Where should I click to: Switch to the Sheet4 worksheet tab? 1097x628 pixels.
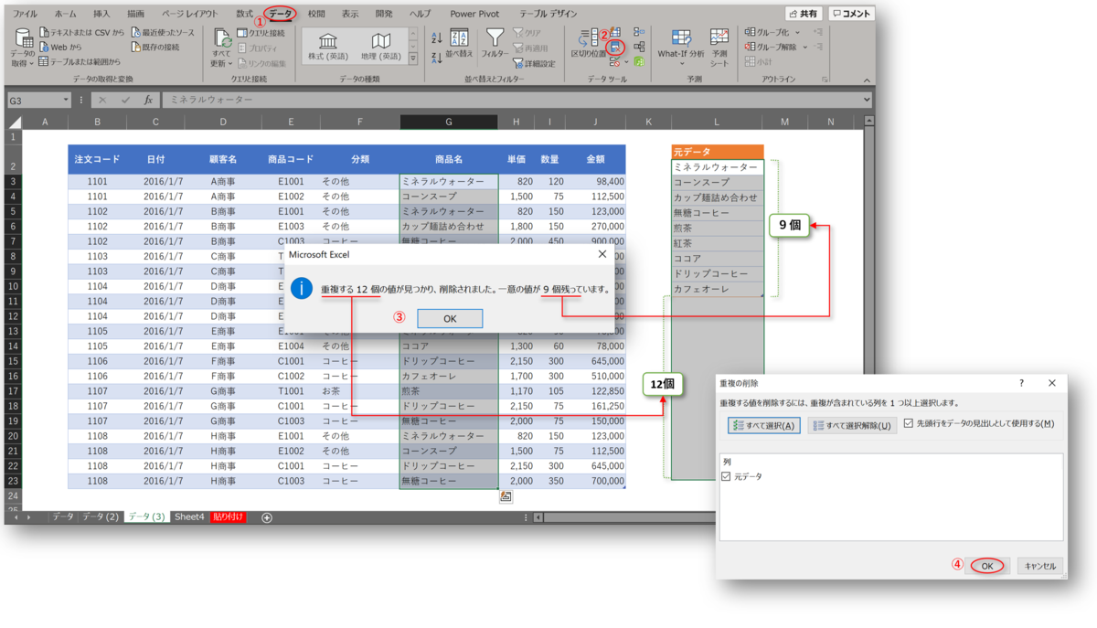click(x=189, y=517)
